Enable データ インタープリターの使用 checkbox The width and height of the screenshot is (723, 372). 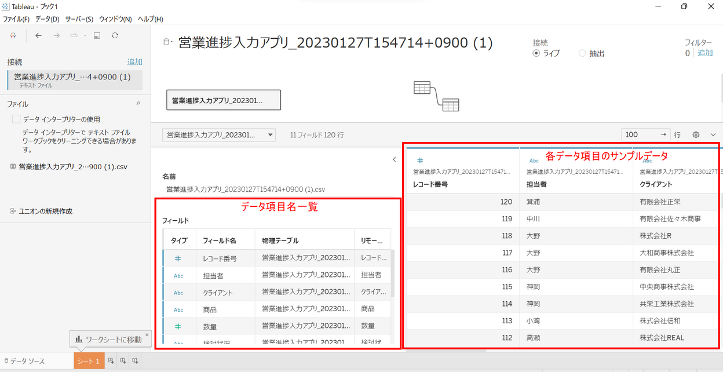click(x=16, y=119)
